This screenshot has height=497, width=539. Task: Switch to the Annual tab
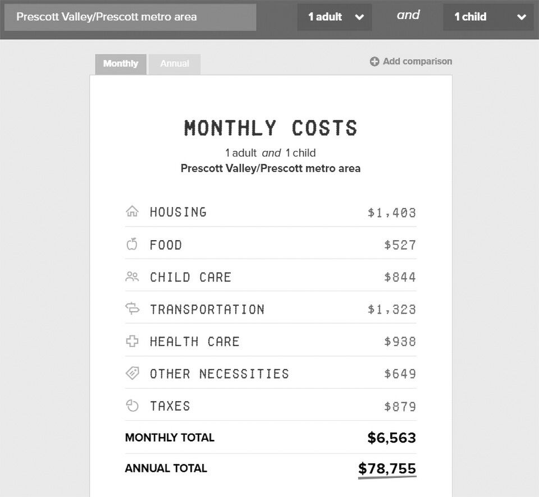click(175, 64)
